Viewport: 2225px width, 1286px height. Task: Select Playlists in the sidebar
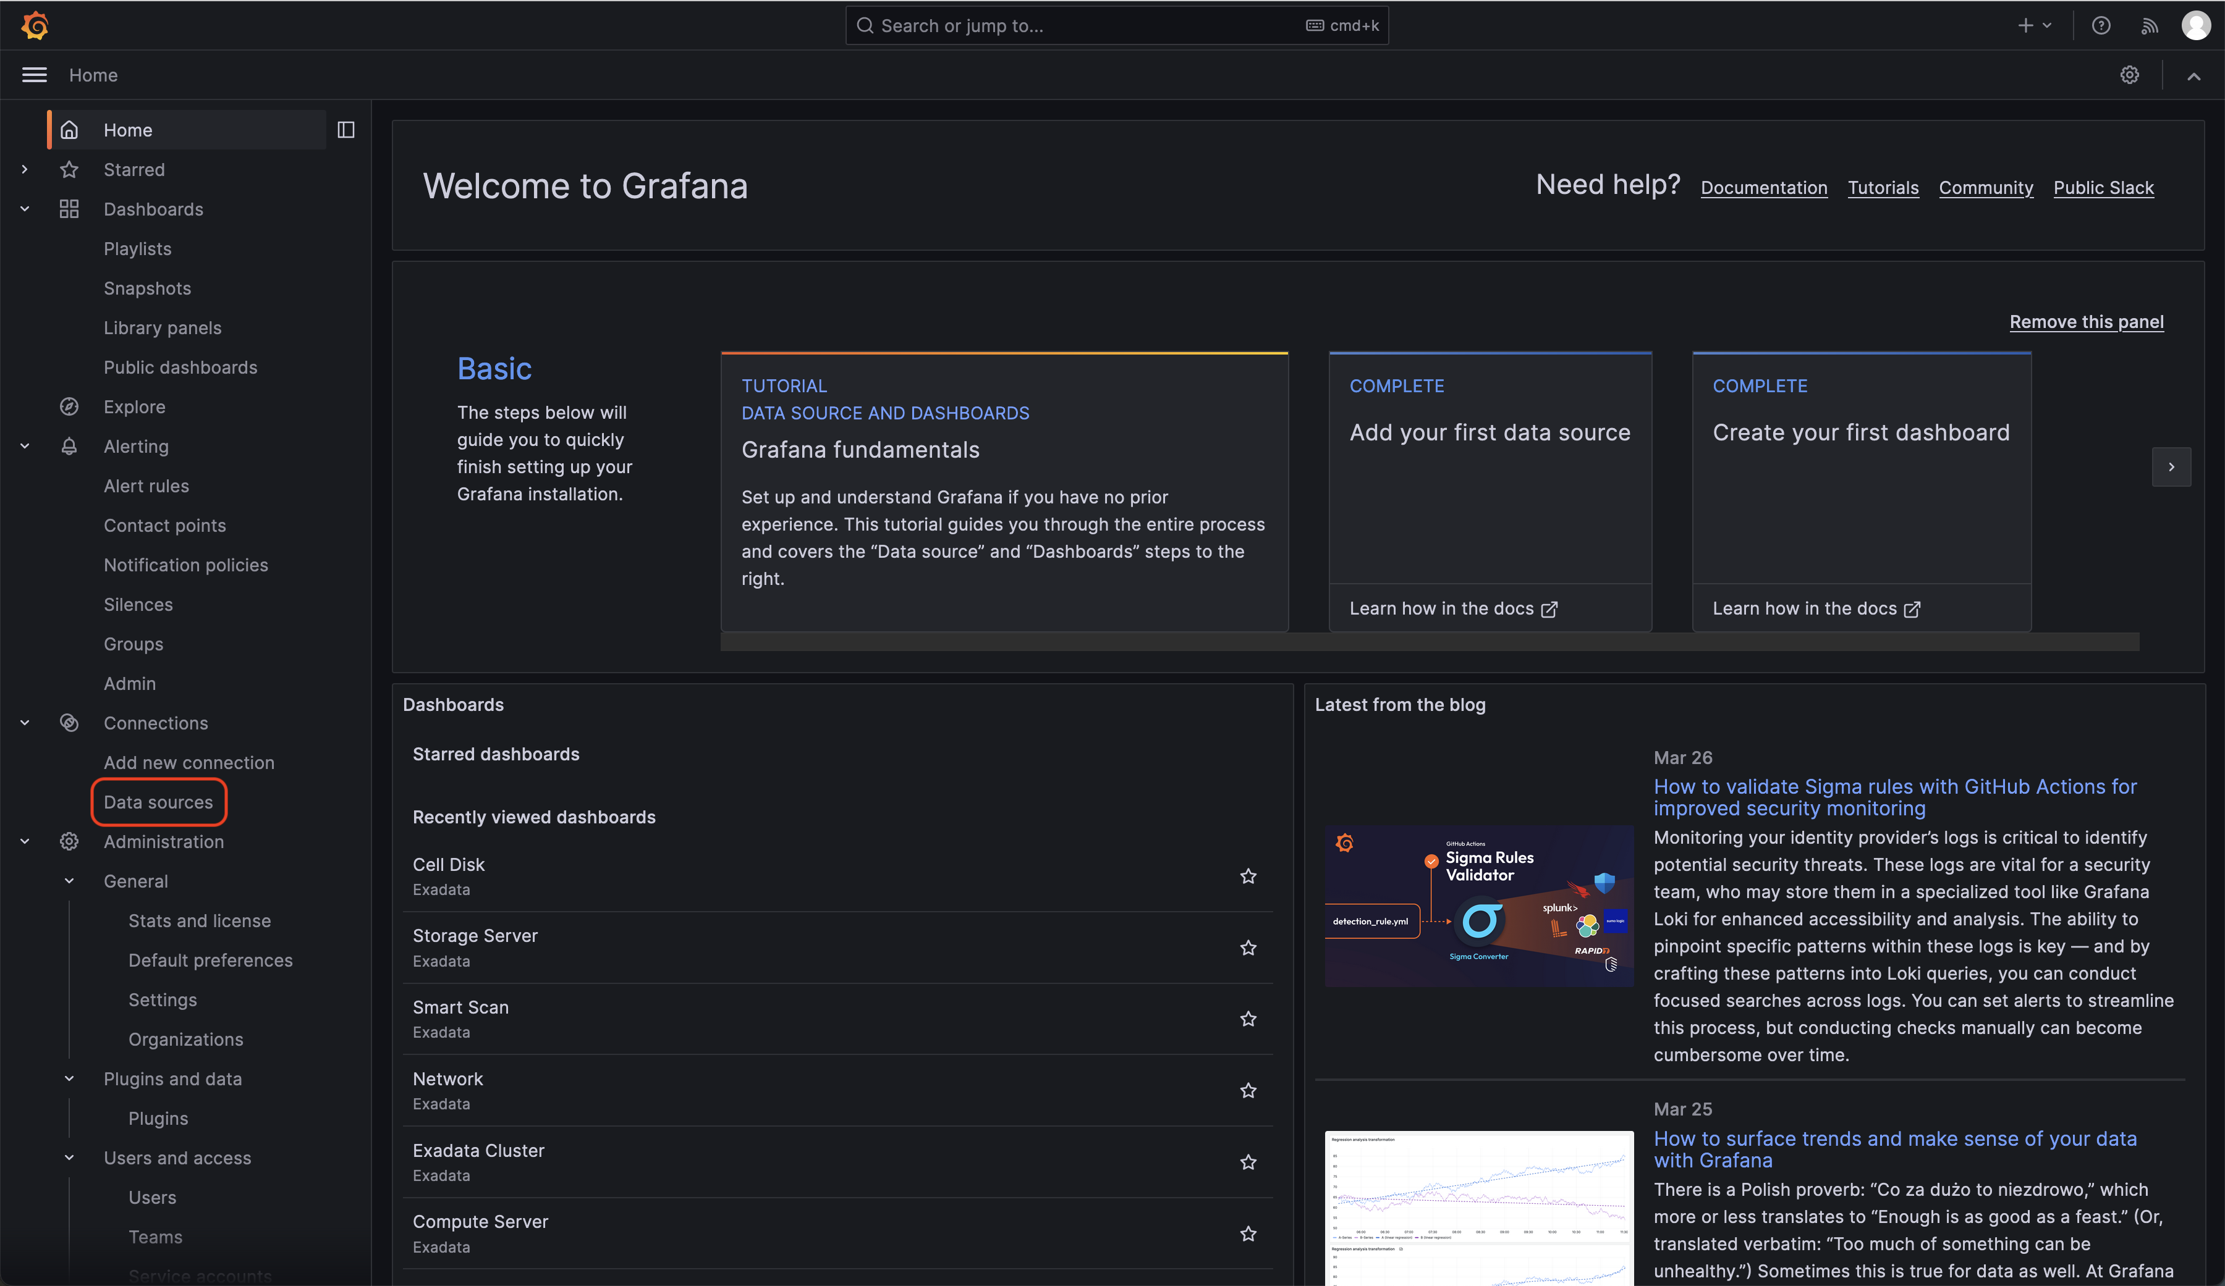click(138, 248)
